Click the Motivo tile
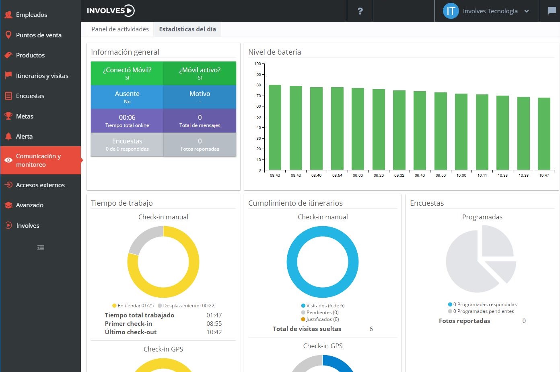 pyautogui.click(x=200, y=97)
